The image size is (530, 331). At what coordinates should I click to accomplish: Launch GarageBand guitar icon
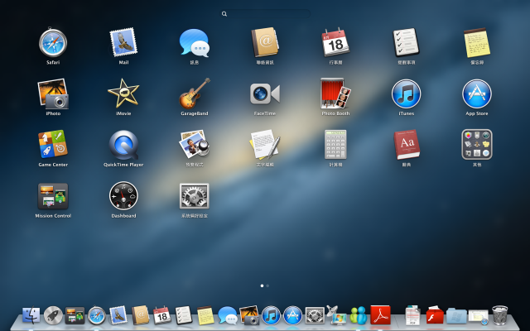(x=194, y=94)
